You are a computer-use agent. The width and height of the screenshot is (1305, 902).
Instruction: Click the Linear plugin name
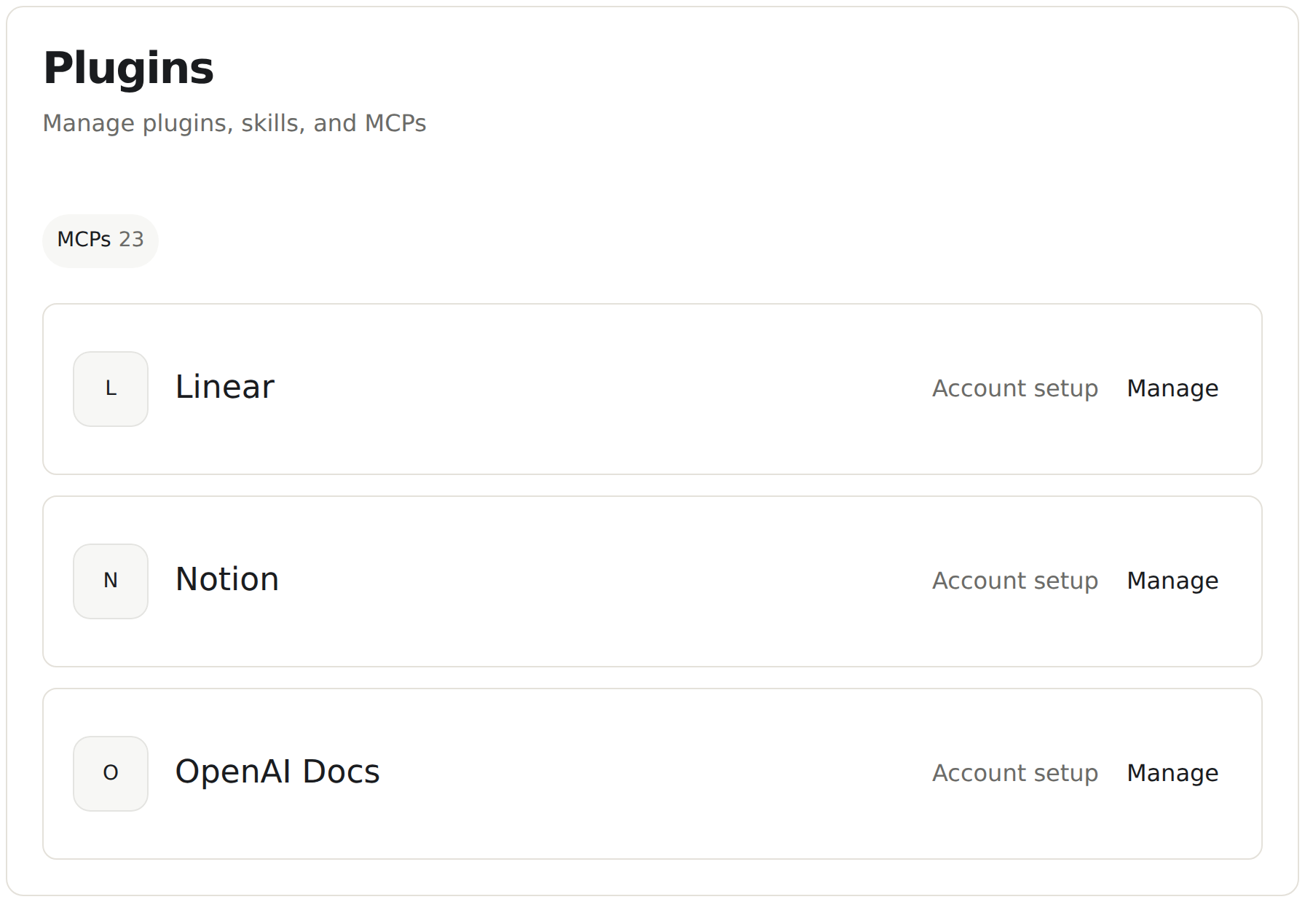pos(225,387)
